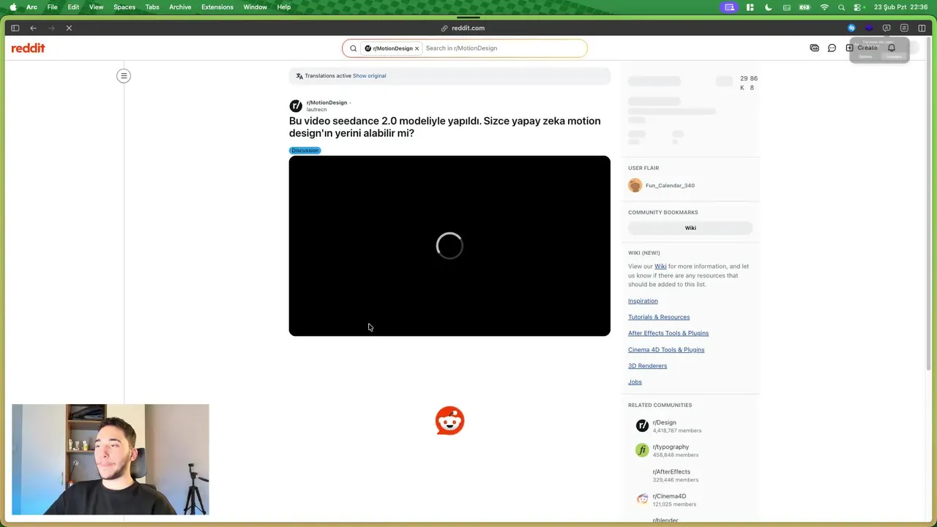Open the Archive menu
937x527 pixels.
180,7
